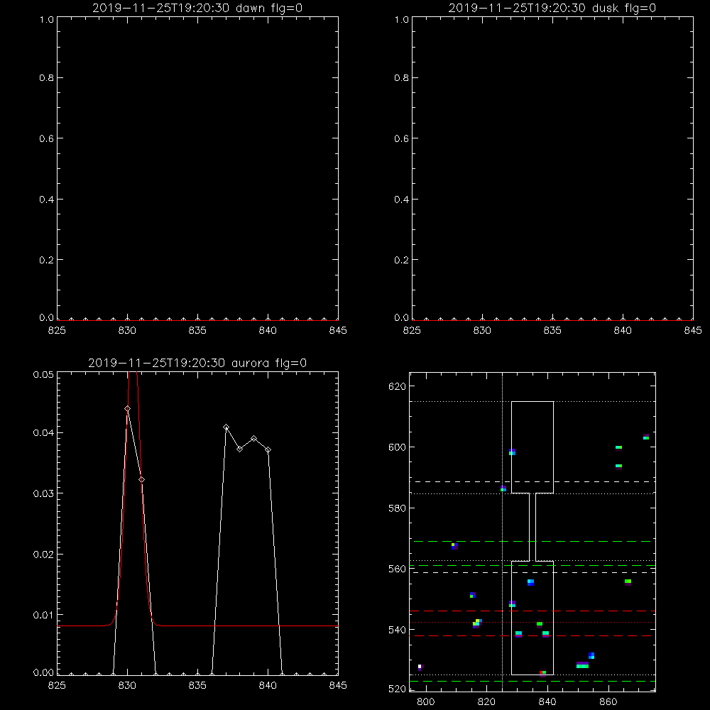Click the dawn plot 835 x-axis label

(197, 331)
